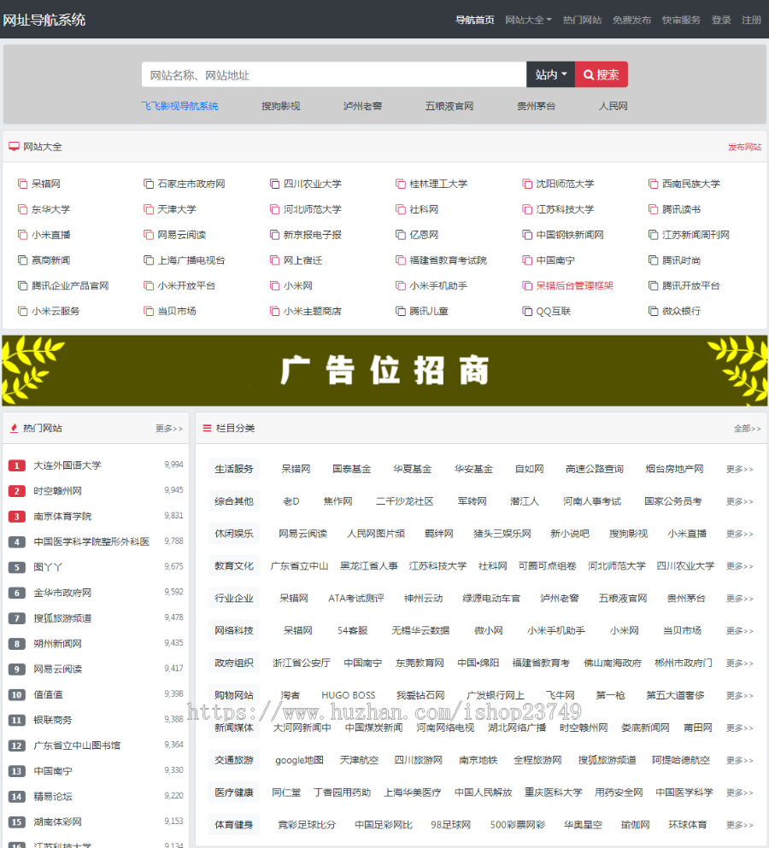Image resolution: width=769 pixels, height=848 pixels.
Task: Open 金华市政府网 ranked number 6
Action: click(x=62, y=593)
